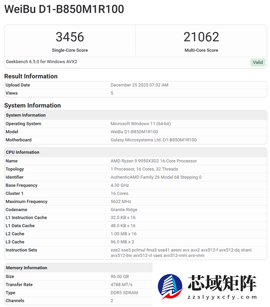Click the single-core score 3456

[x=70, y=37]
